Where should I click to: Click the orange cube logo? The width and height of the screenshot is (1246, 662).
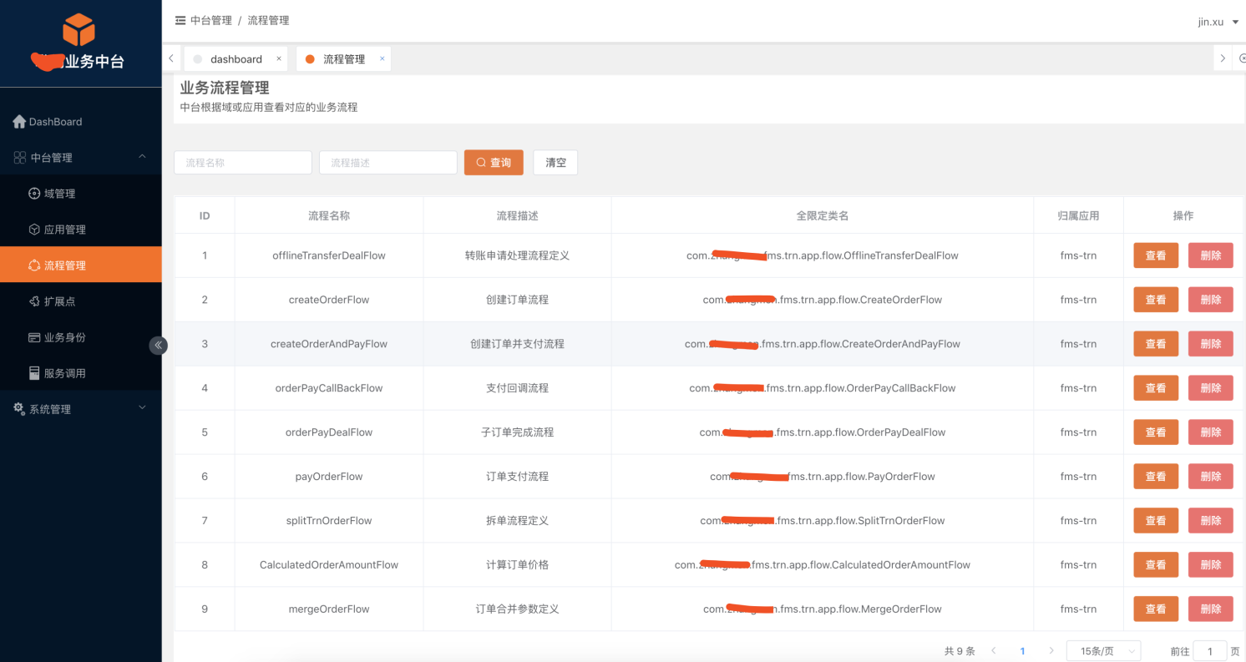pos(79,30)
